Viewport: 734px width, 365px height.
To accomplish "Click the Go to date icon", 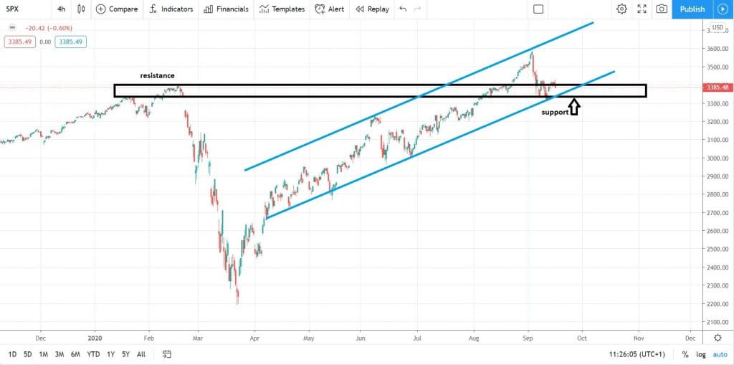I will (167, 354).
